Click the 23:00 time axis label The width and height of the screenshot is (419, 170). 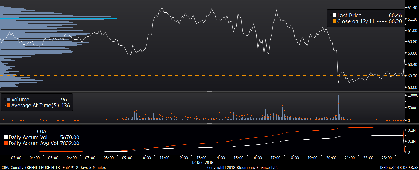pyautogui.click(x=387, y=158)
